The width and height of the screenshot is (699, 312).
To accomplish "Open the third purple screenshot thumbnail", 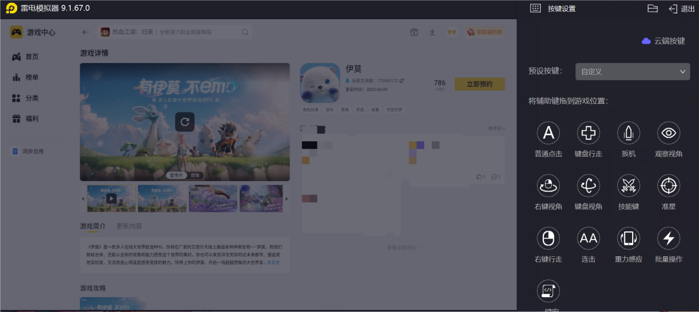I will (213, 198).
